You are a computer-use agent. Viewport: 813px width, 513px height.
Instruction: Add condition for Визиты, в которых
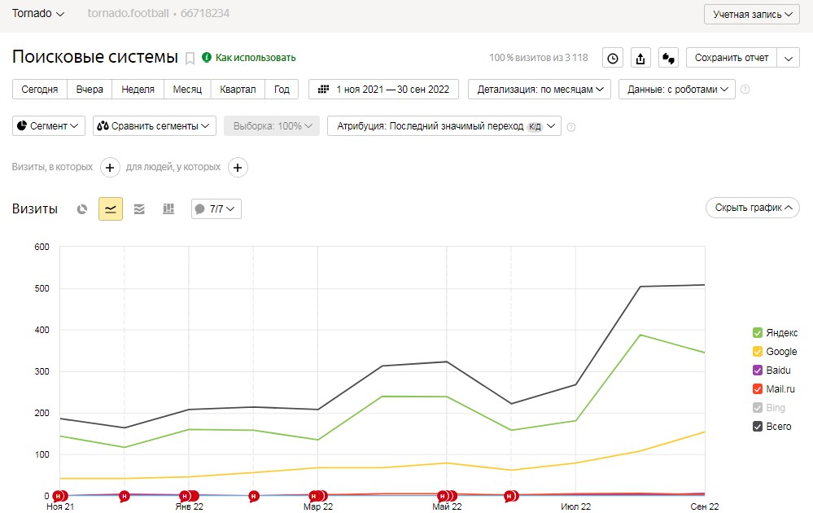click(110, 168)
